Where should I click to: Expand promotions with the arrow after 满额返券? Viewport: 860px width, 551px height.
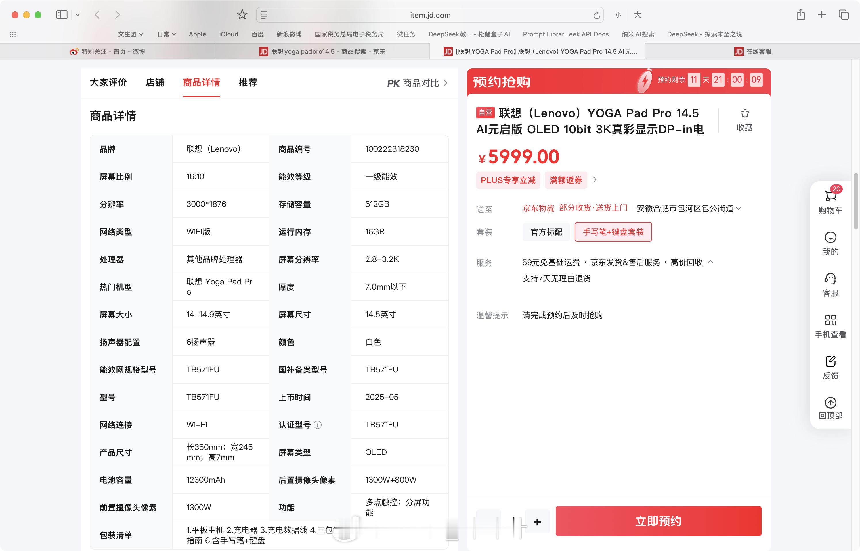tap(595, 180)
